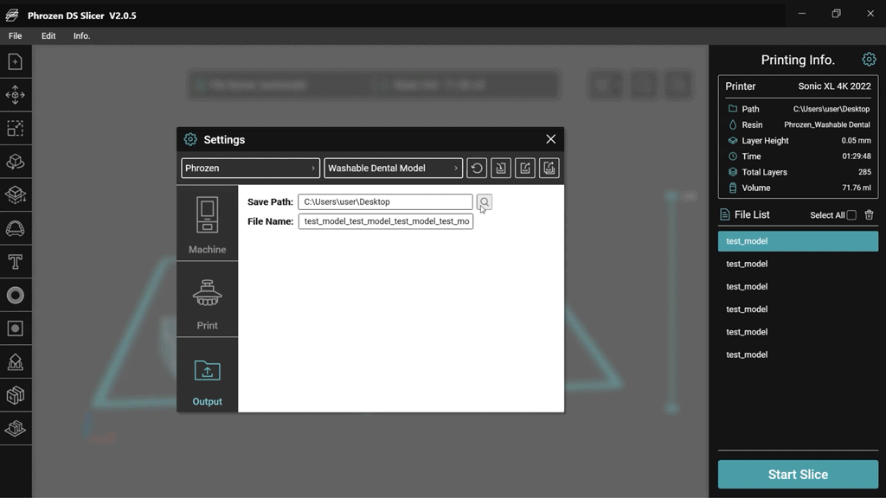The width and height of the screenshot is (886, 498).
Task: Restore down the Phrozen DS Slicer window
Action: (837, 14)
